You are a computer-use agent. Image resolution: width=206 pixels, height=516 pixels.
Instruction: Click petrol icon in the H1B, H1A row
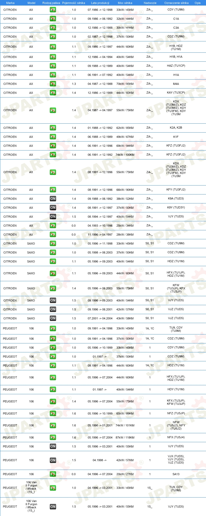53,57
